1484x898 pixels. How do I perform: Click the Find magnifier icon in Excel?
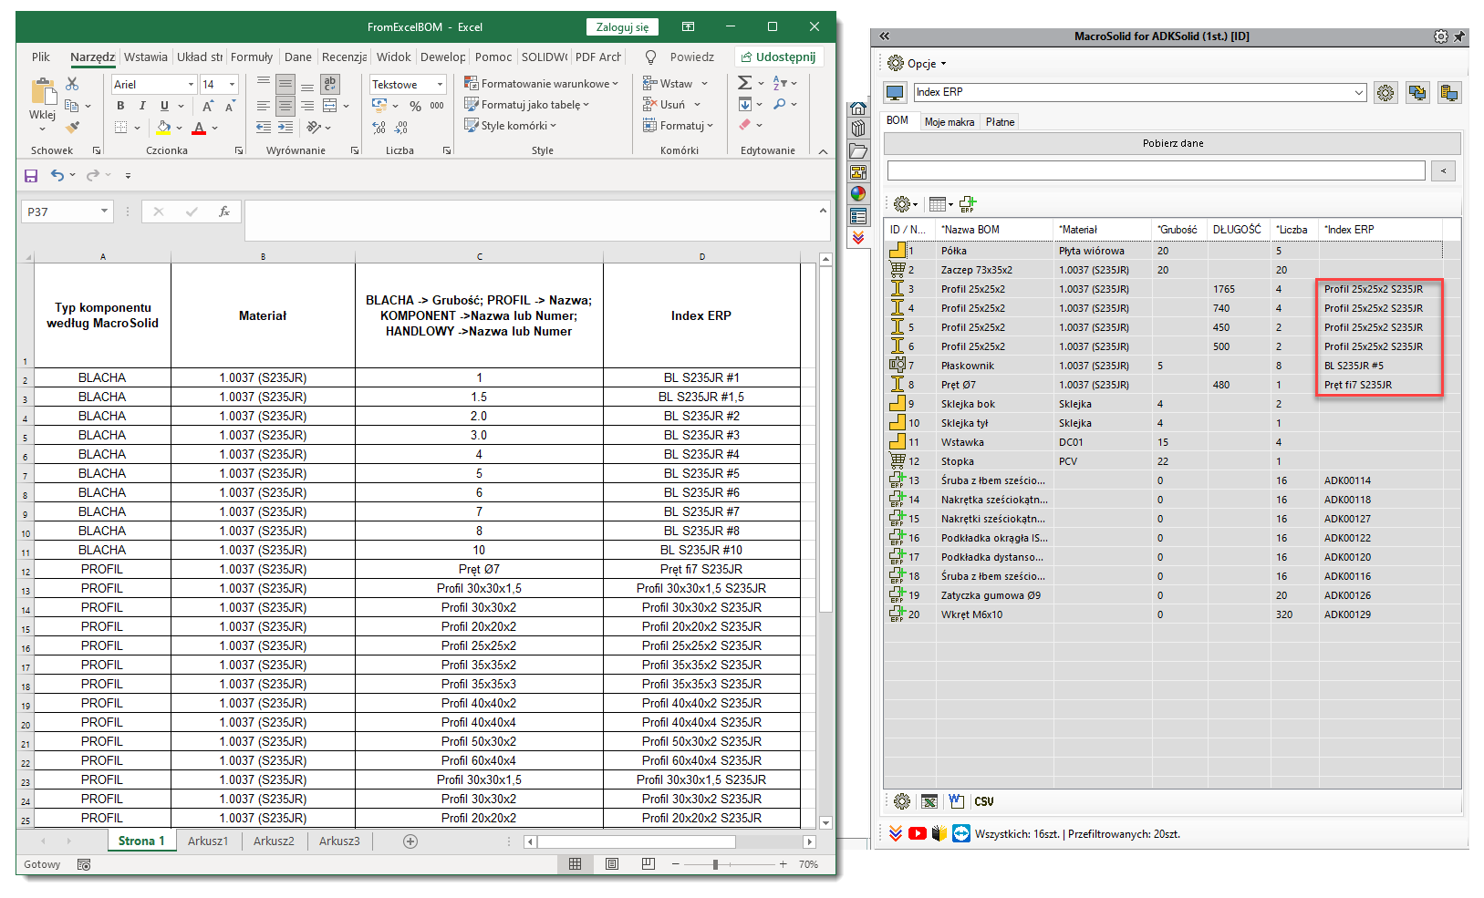pyautogui.click(x=780, y=105)
